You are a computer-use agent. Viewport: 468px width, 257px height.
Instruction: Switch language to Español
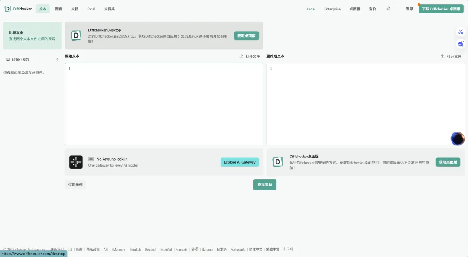(166, 250)
